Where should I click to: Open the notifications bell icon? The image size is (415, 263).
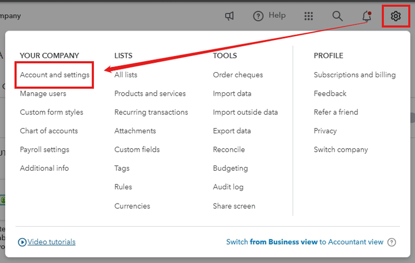[367, 16]
